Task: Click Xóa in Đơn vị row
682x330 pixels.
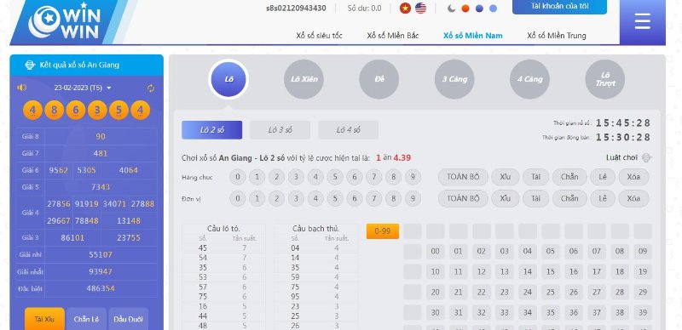Action: (633, 198)
